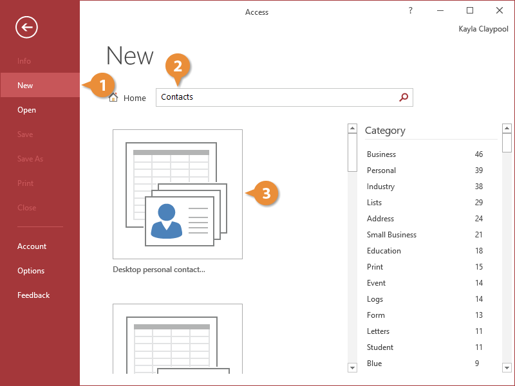515x386 pixels.
Task: Open Access Options from the sidebar
Action: click(30, 270)
